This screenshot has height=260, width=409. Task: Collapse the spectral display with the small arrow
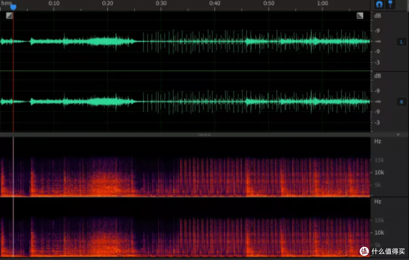coord(398,135)
